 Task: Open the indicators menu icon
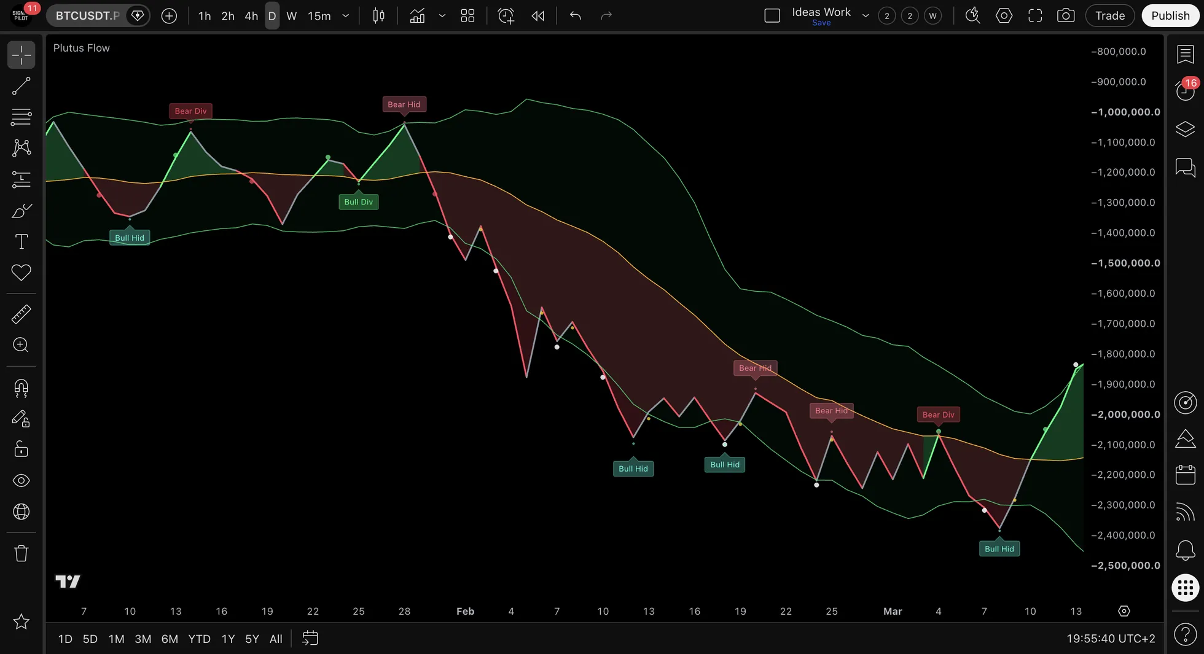[x=418, y=16]
